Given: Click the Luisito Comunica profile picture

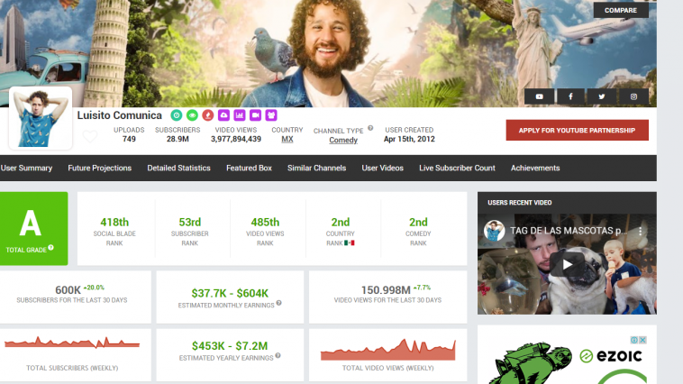Looking at the screenshot, I should point(40,118).
